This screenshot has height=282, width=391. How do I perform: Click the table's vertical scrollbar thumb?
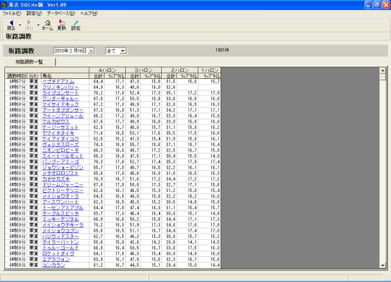pyautogui.click(x=382, y=76)
